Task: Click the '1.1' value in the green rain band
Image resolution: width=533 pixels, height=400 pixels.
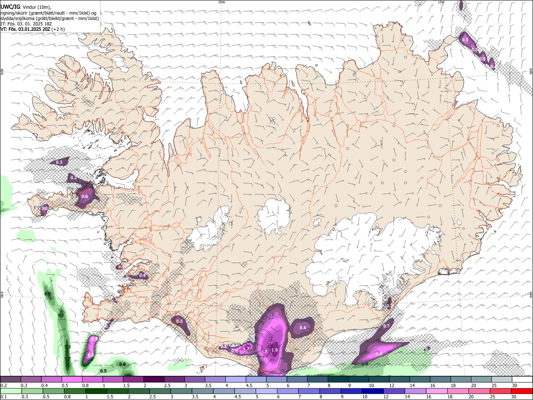Action: tap(61, 316)
